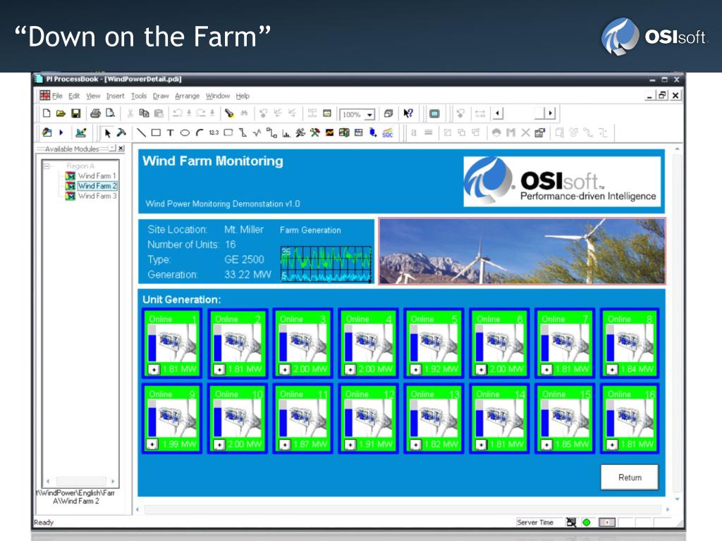Open item properties icon in drawing toolbar
The image size is (722, 541).
tap(539, 133)
